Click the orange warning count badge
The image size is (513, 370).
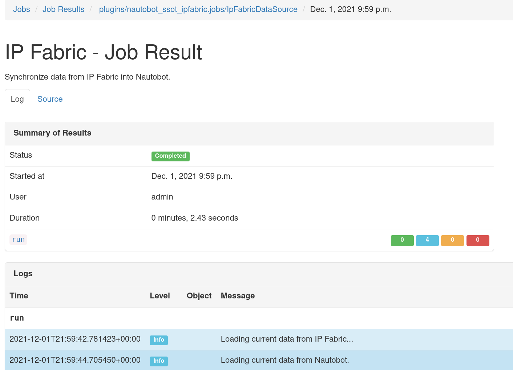pyautogui.click(x=452, y=240)
